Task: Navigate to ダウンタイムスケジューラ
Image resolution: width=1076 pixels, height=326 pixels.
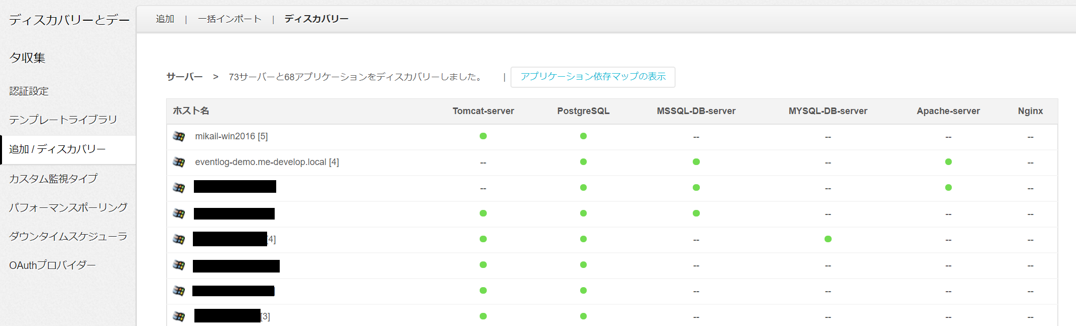Action: point(68,236)
